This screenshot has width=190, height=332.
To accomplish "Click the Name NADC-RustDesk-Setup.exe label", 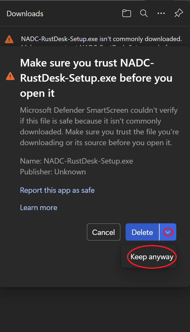I will 76,161.
